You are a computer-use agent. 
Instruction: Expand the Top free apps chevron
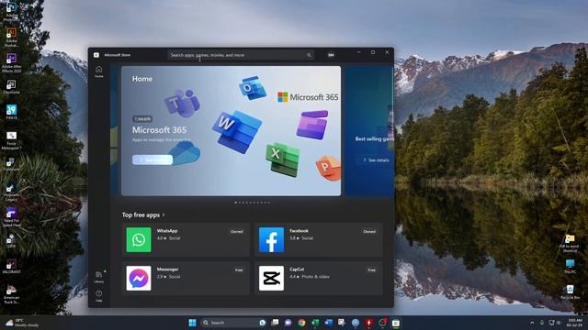164,214
